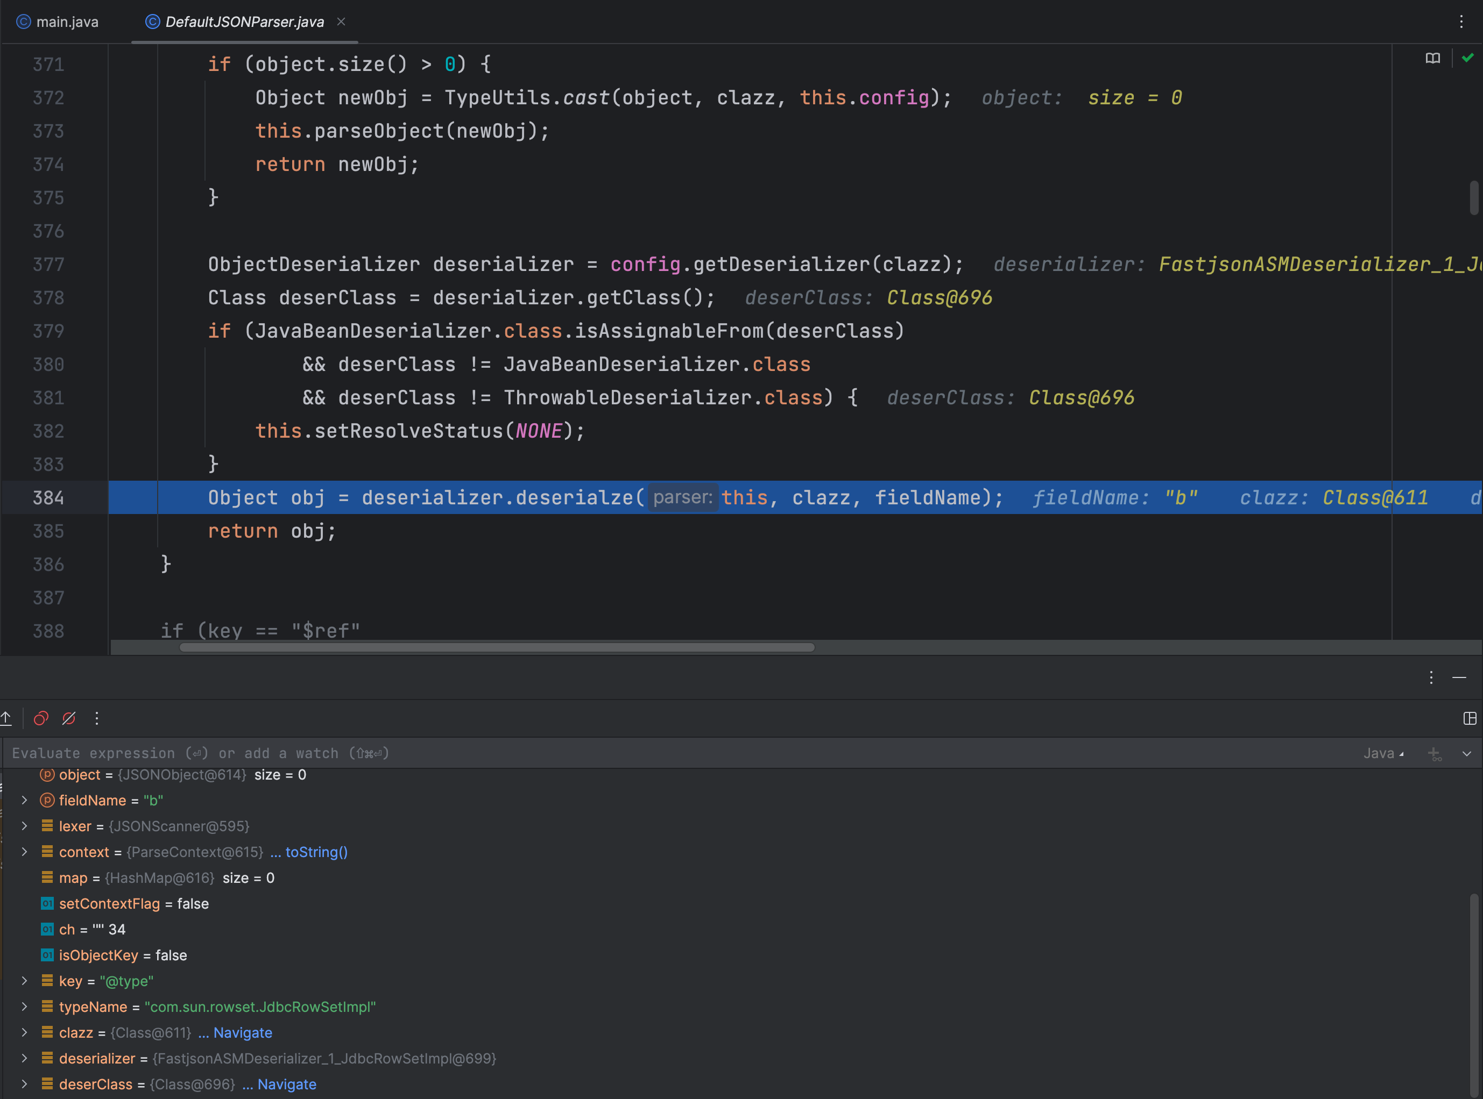Click Navigate link for deserClass

pos(287,1084)
